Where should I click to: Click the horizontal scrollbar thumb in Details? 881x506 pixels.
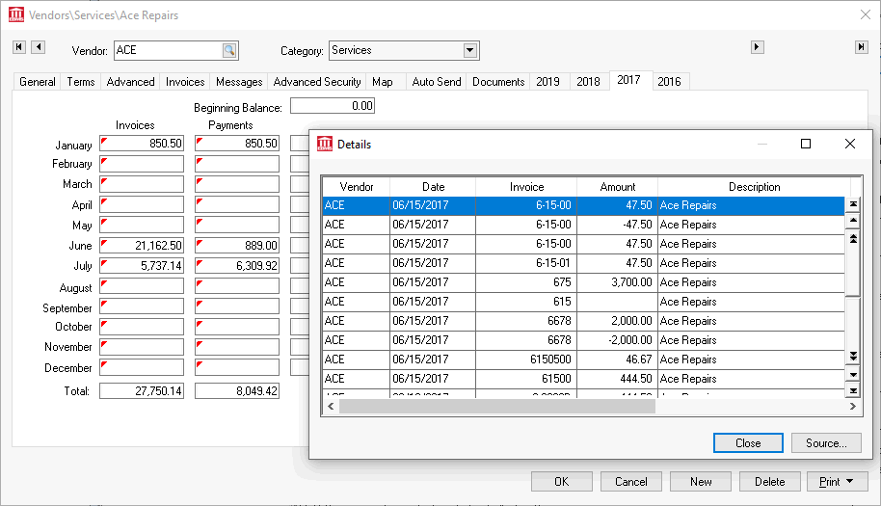pyautogui.click(x=497, y=406)
